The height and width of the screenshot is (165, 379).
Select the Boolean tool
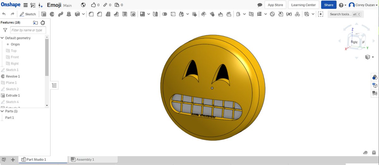coord(165,14)
